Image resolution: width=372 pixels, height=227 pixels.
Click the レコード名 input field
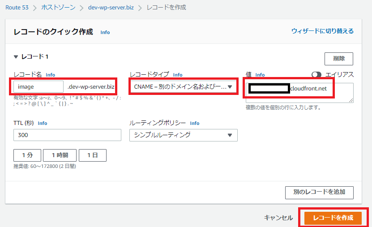(x=38, y=87)
